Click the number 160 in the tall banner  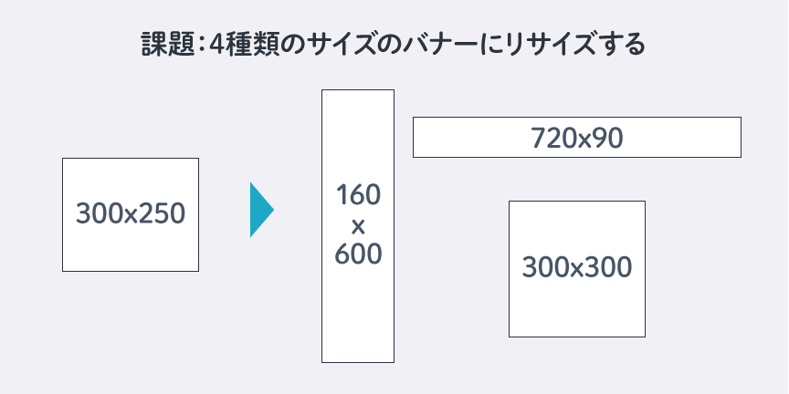click(x=358, y=195)
